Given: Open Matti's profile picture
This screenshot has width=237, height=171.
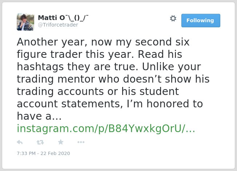Looking at the screenshot, I should click(x=25, y=22).
